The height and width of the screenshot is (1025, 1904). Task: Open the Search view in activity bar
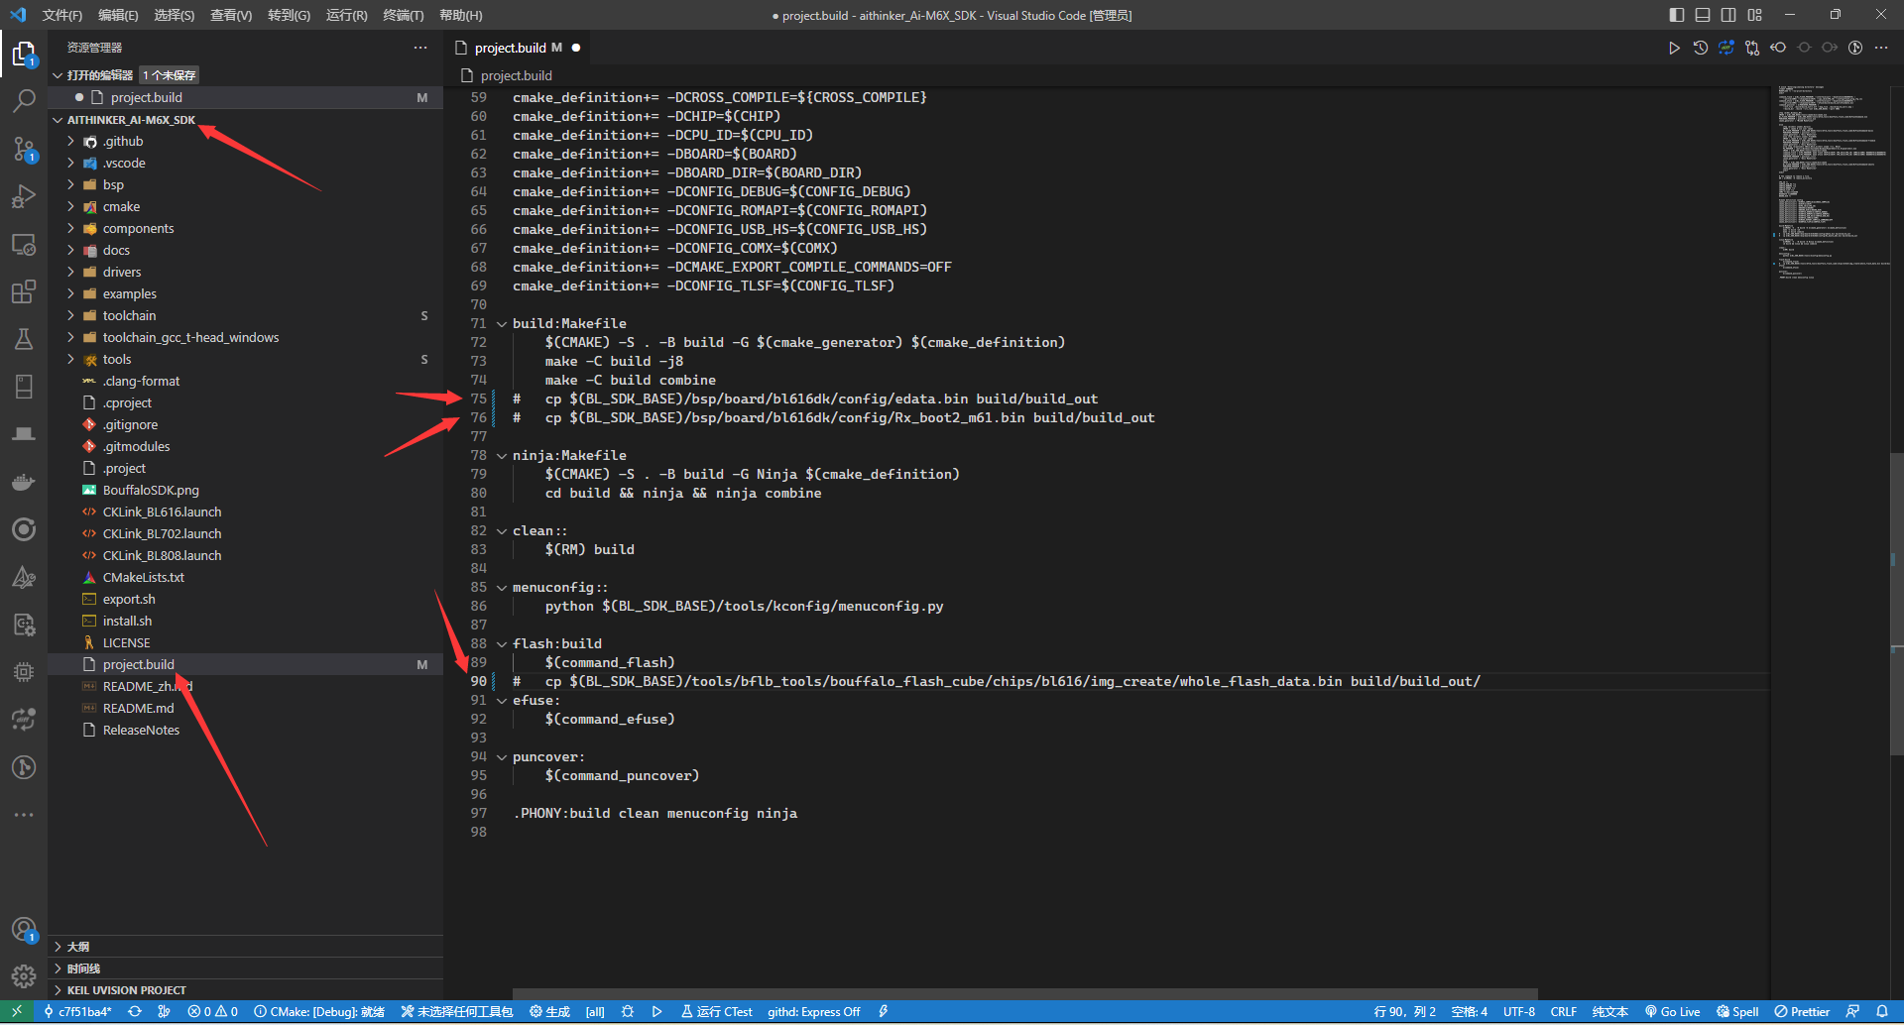(24, 101)
